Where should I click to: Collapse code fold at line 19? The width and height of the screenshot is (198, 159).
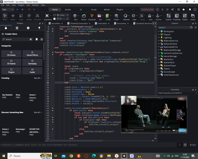pyautogui.click(x=53, y=52)
